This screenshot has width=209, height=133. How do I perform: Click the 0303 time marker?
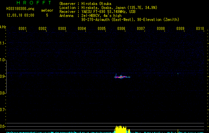pyautogui.click(x=62, y=29)
